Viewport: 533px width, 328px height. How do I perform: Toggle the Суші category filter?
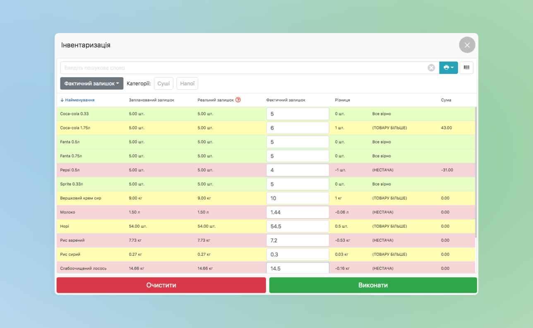(x=163, y=83)
